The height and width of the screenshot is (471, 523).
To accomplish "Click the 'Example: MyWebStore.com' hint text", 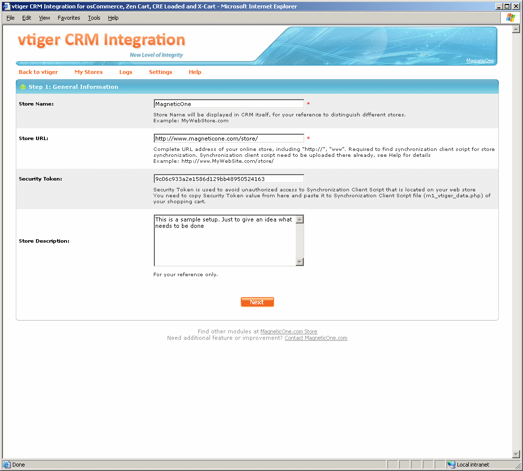I will [191, 120].
